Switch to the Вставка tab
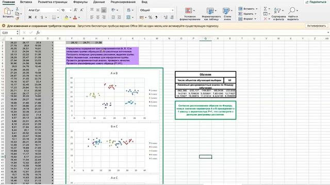 click(x=26, y=2)
